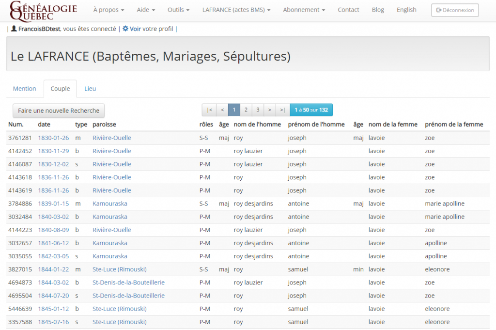Open record dated 1830-12-02
The height and width of the screenshot is (330, 496).
tap(53, 164)
